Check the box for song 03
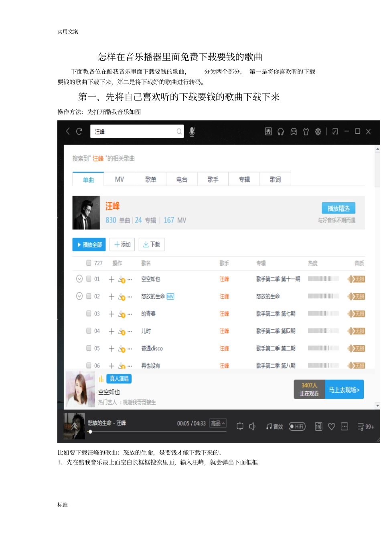 [x=89, y=314]
